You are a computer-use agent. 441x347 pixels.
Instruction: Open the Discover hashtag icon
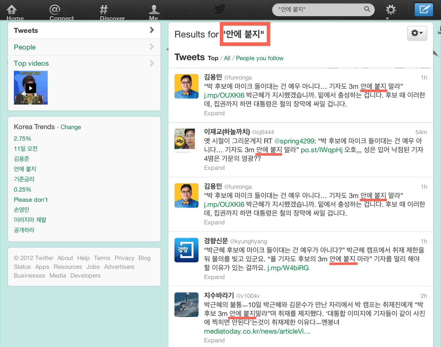point(104,10)
